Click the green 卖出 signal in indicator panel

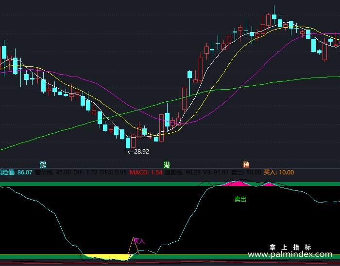coord(240,199)
